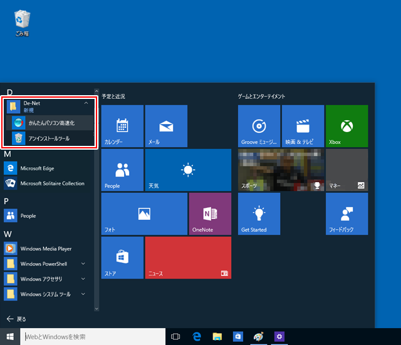Open the ニュース news tile
Viewport: 401px width, 345px height.
click(x=188, y=257)
